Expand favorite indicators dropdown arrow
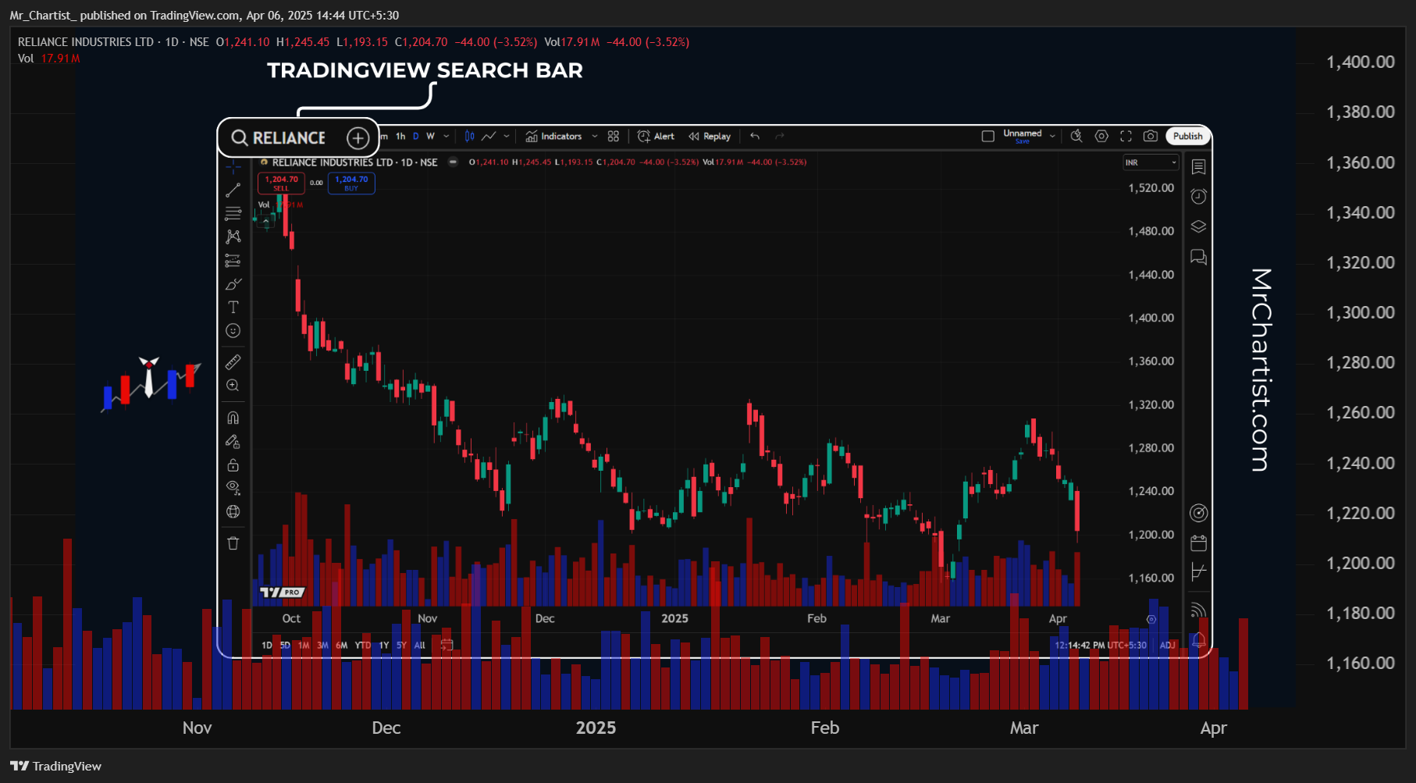The width and height of the screenshot is (1416, 783). (x=595, y=137)
